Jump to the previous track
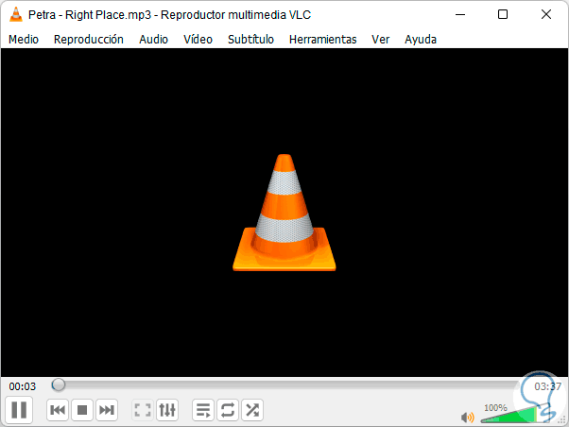 pyautogui.click(x=58, y=410)
